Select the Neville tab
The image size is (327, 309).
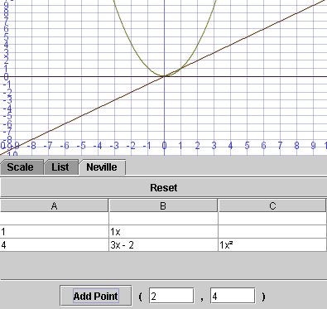pyautogui.click(x=102, y=167)
